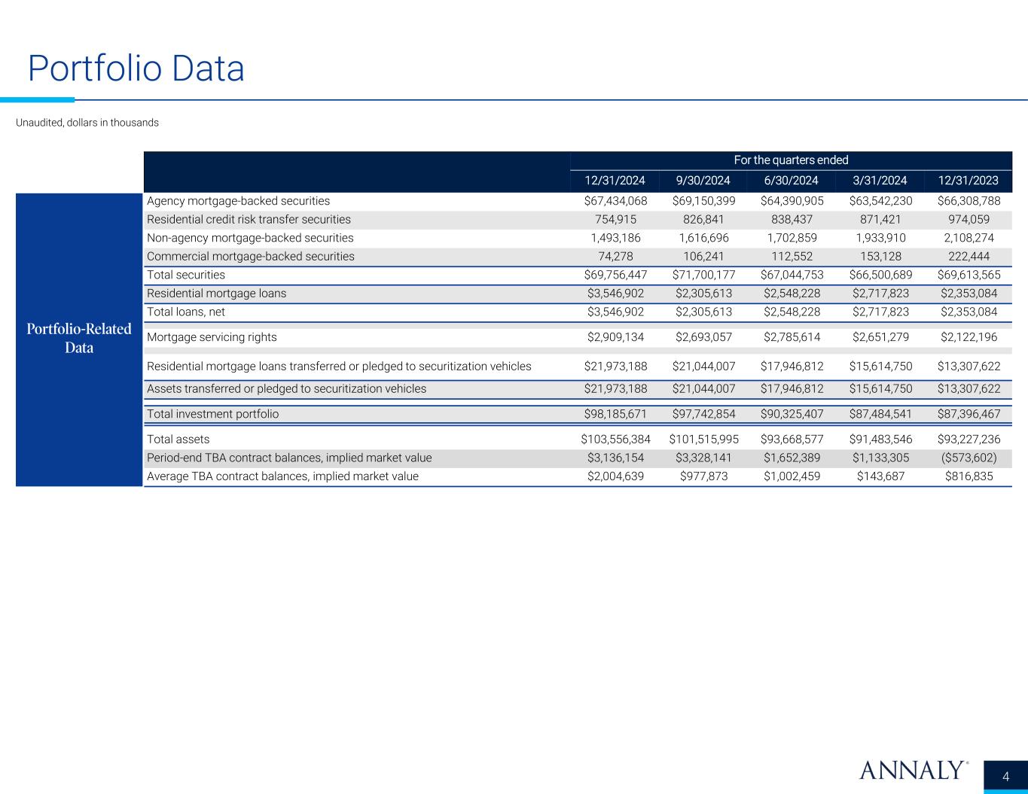Click the Unaudited, dollars in thousands note

point(87,123)
